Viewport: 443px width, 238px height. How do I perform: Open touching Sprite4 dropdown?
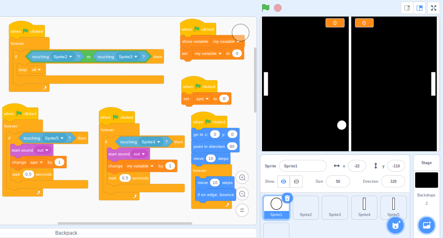pos(151,142)
